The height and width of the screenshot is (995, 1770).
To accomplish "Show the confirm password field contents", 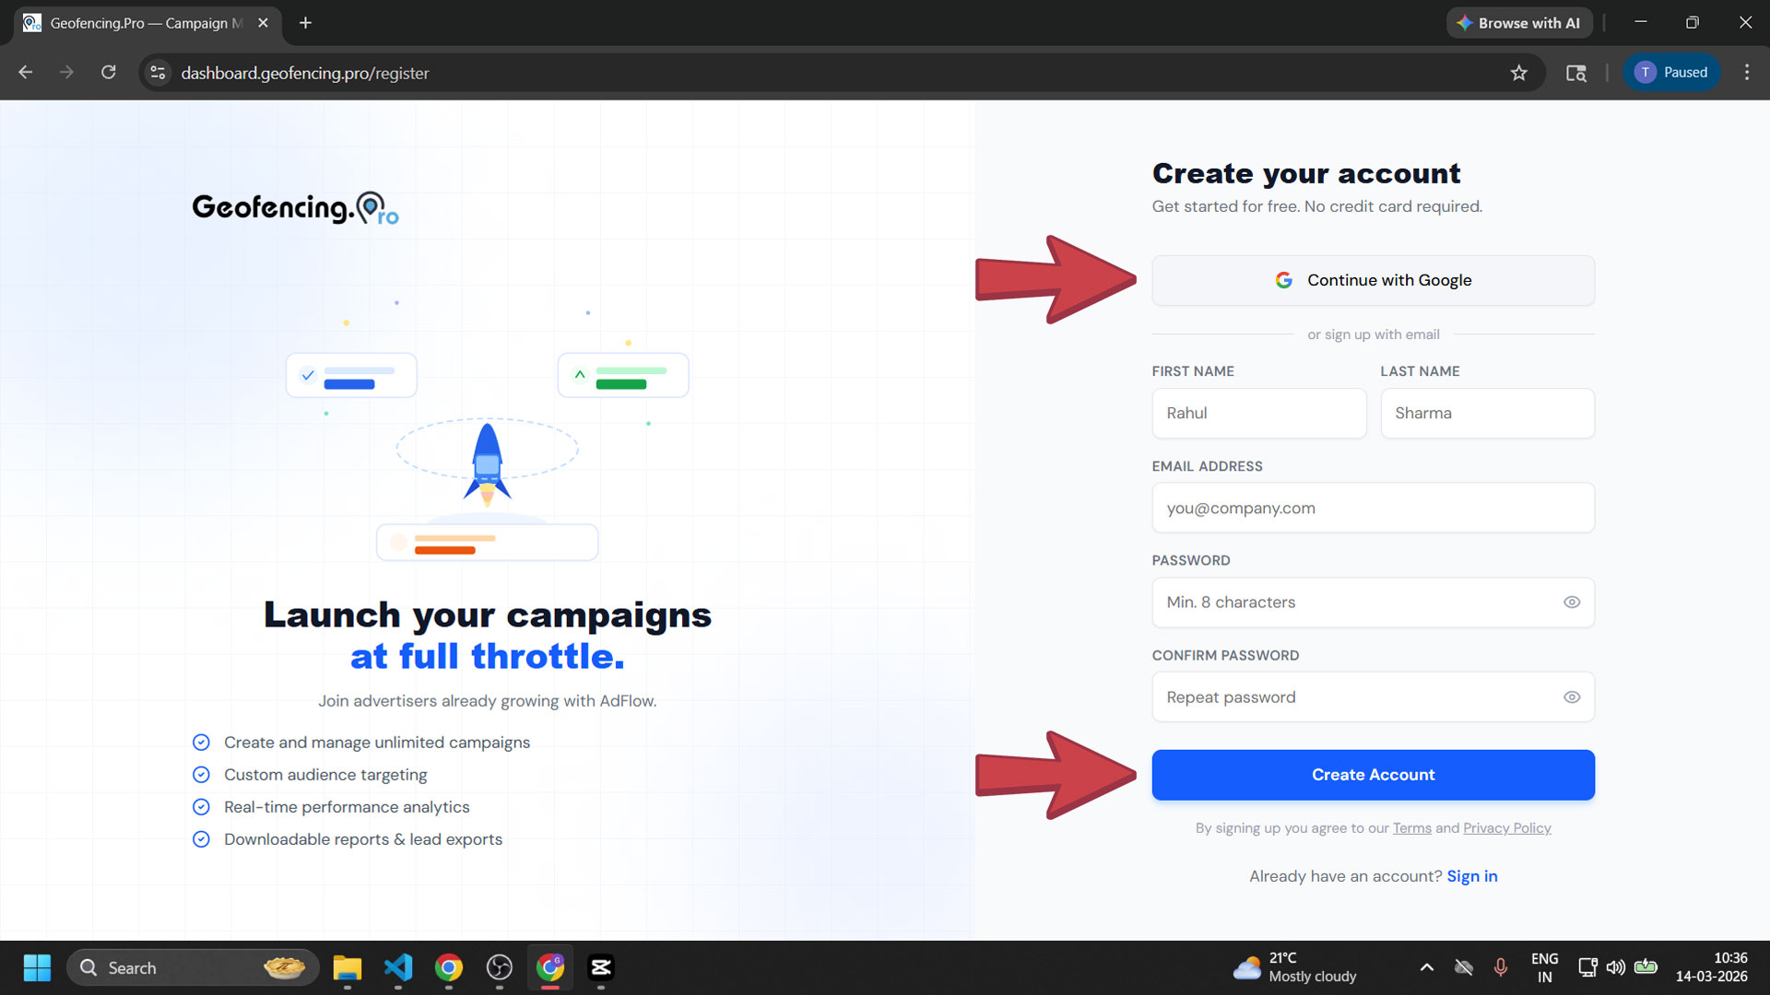I will point(1572,697).
